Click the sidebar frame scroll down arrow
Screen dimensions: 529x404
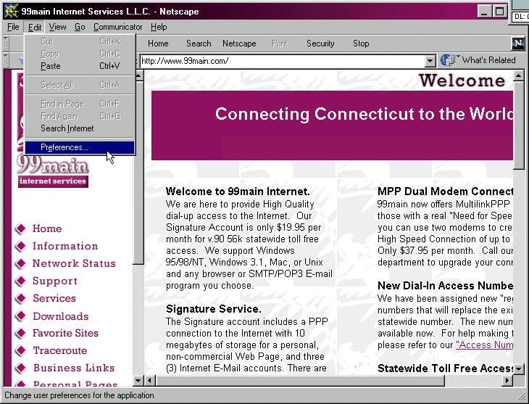tap(138, 381)
